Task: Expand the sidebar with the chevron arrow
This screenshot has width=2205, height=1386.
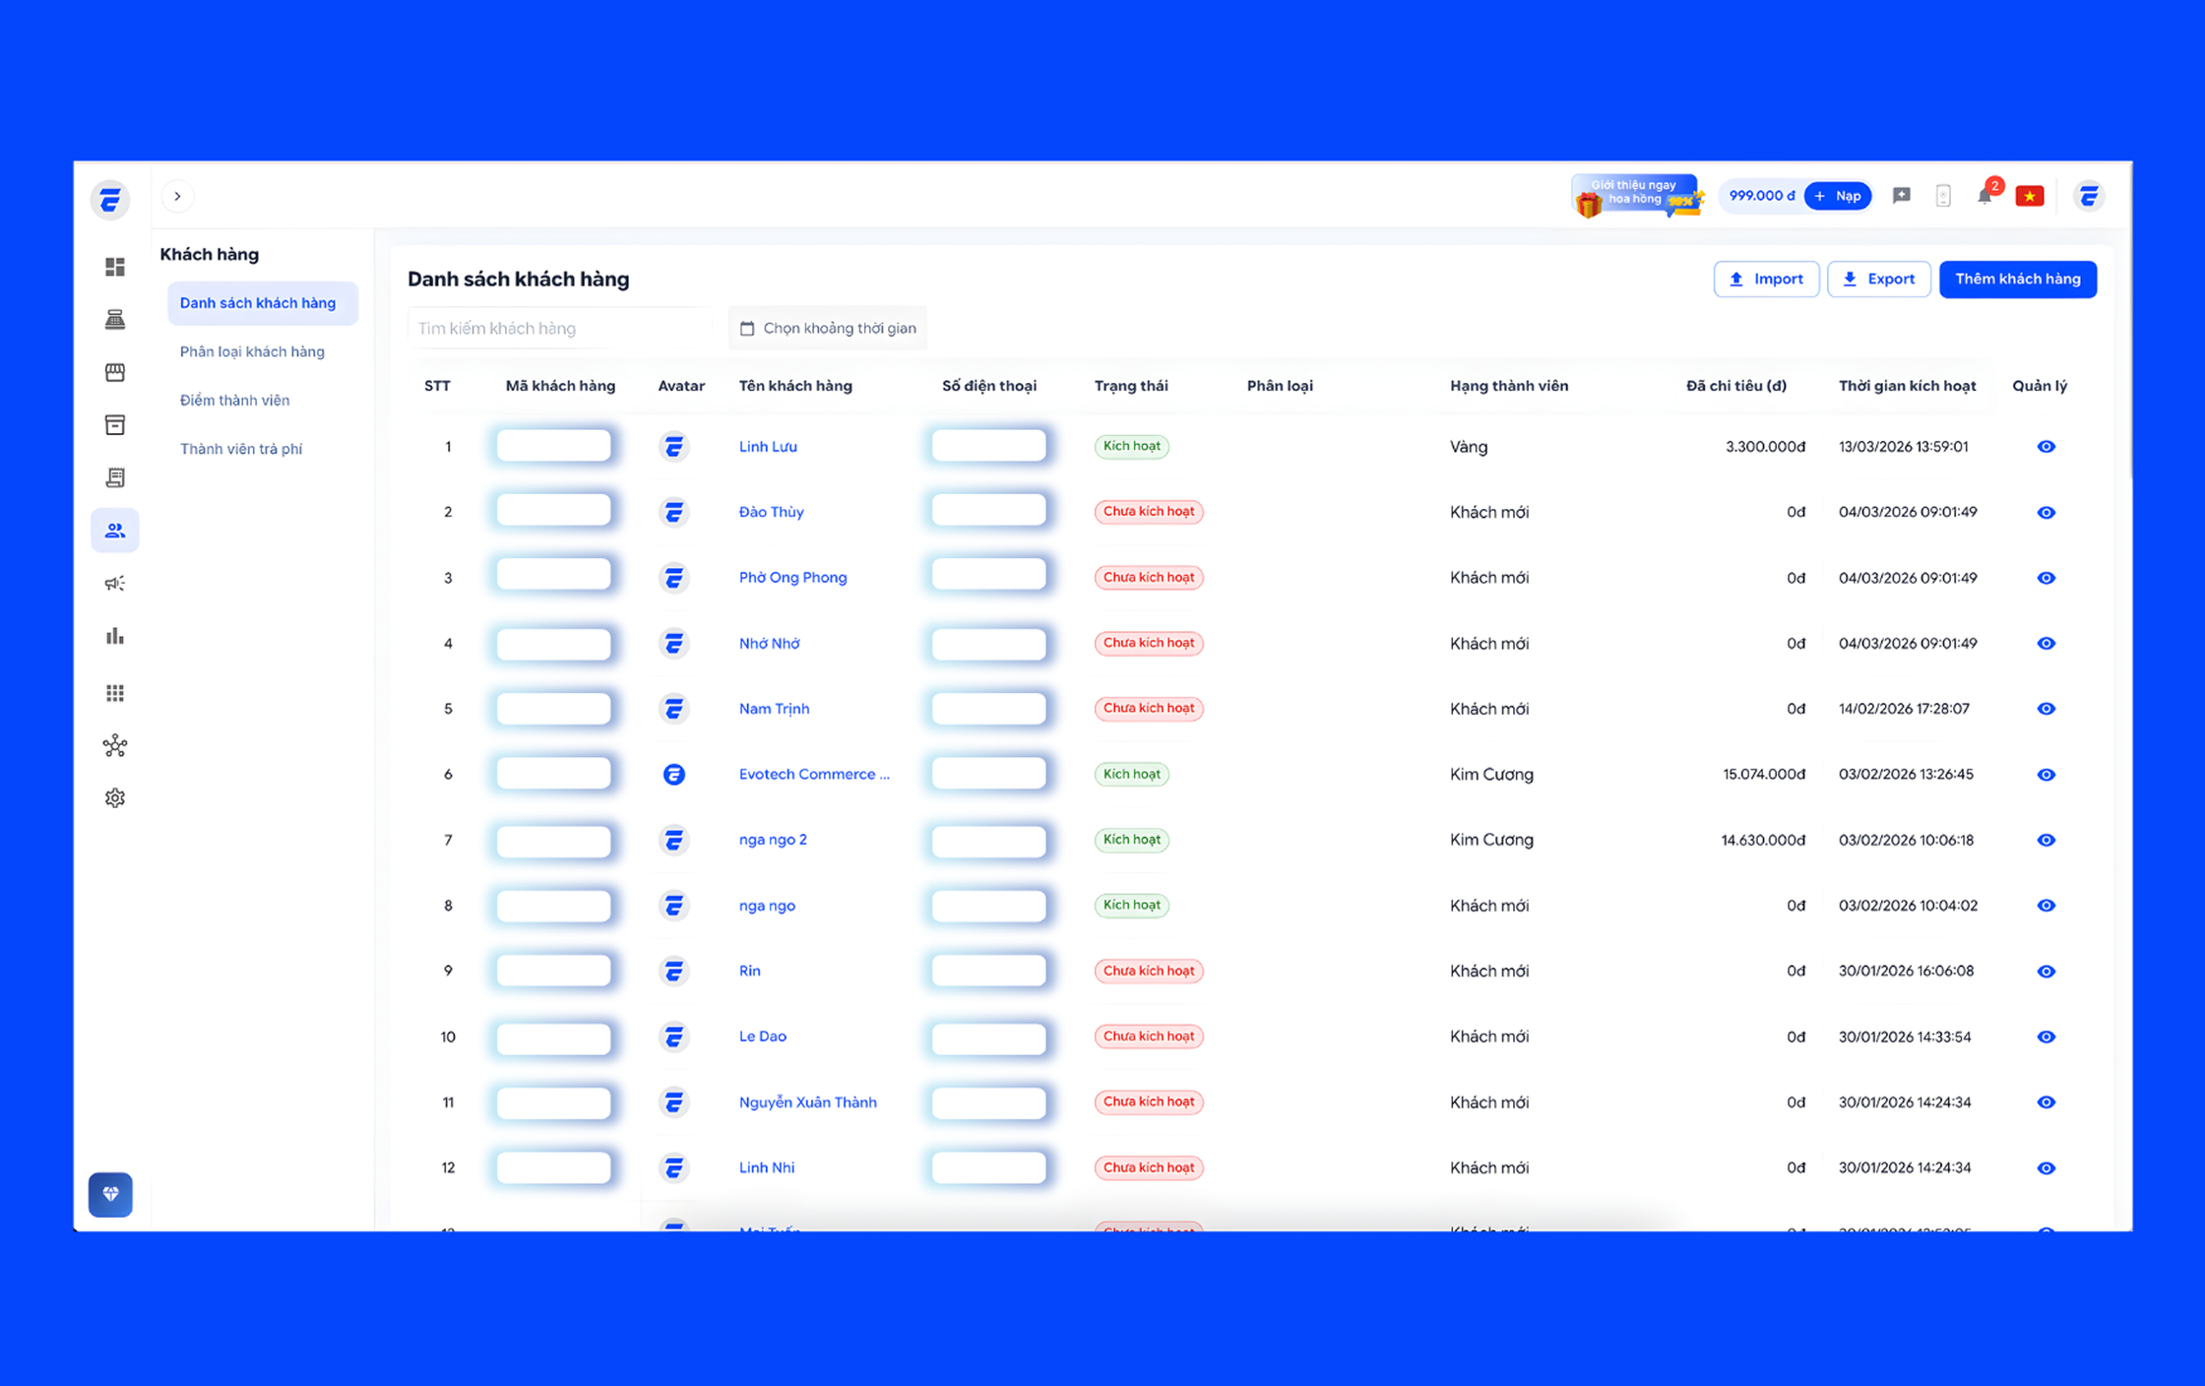Action: [x=177, y=196]
